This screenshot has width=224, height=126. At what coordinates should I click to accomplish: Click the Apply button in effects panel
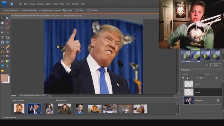tap(216, 65)
